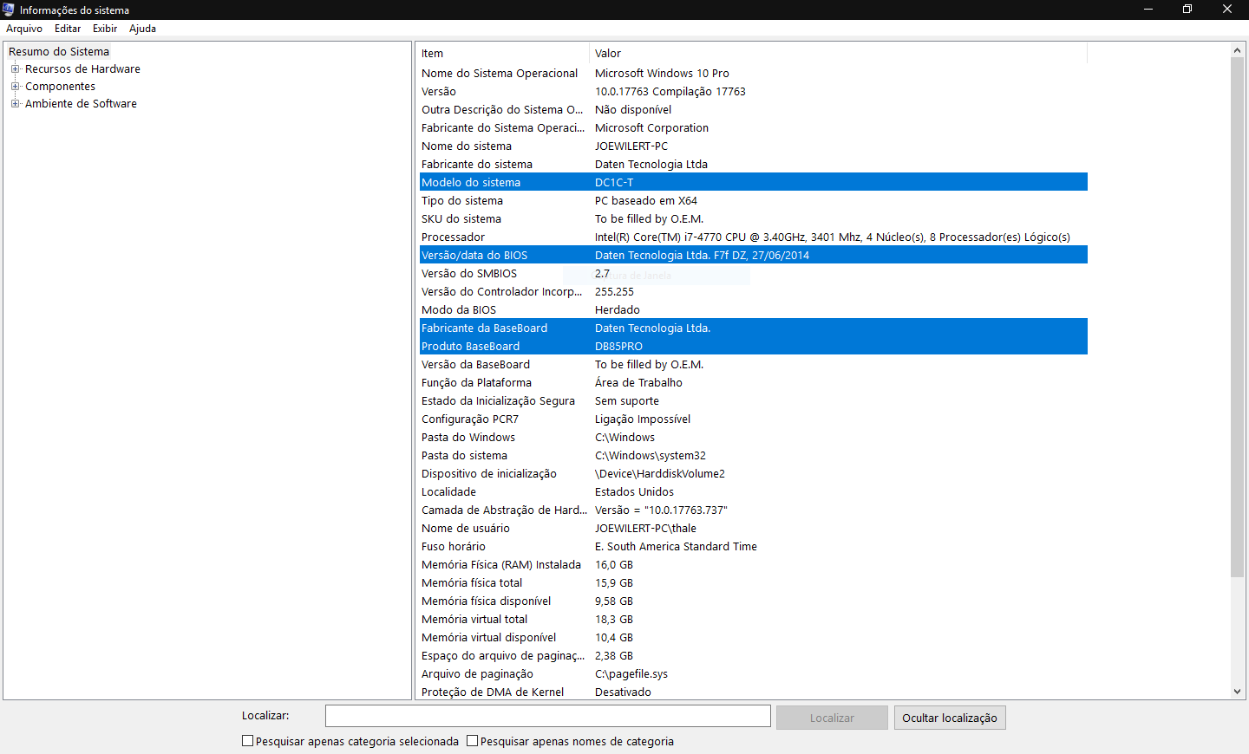Minimize the Informações do sistema window

point(1148,10)
